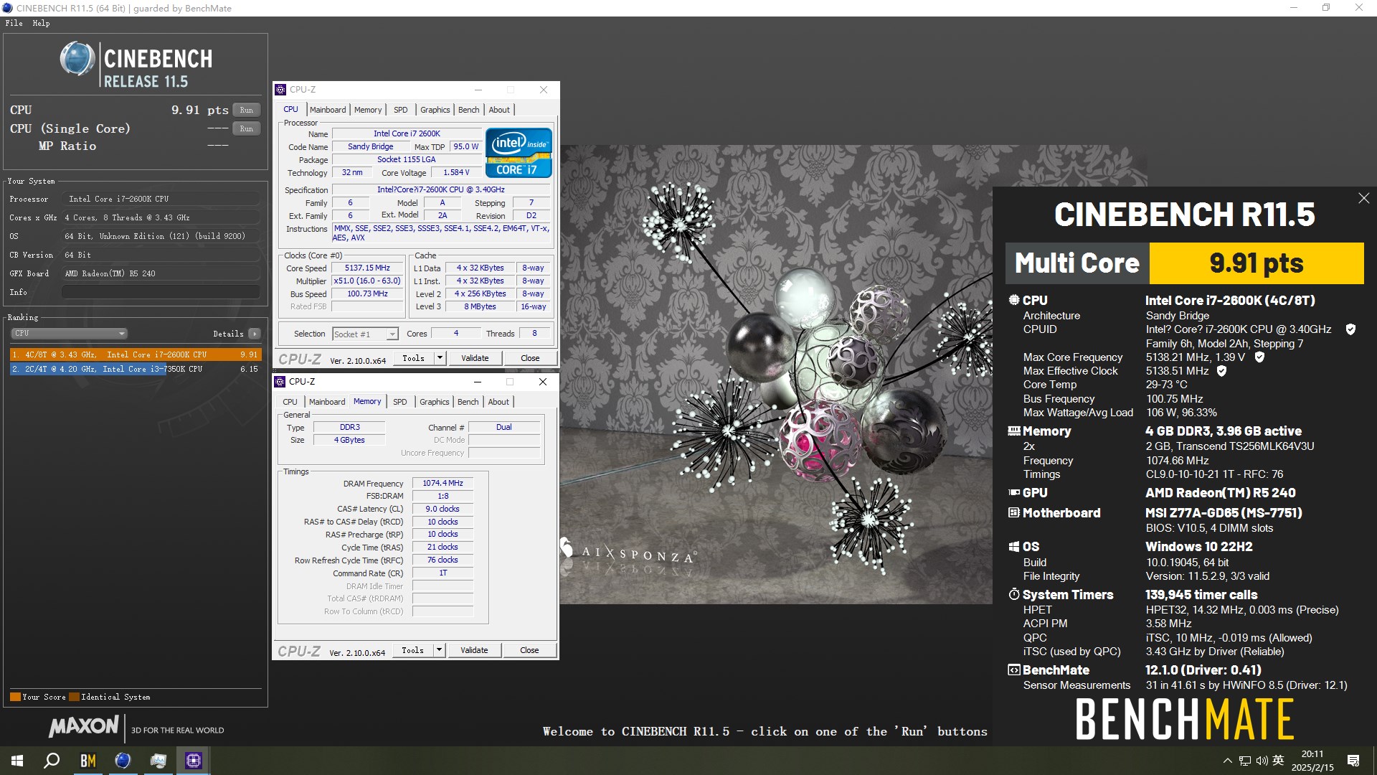
Task: Open About tab in lower CPU-Z window
Action: 498,402
